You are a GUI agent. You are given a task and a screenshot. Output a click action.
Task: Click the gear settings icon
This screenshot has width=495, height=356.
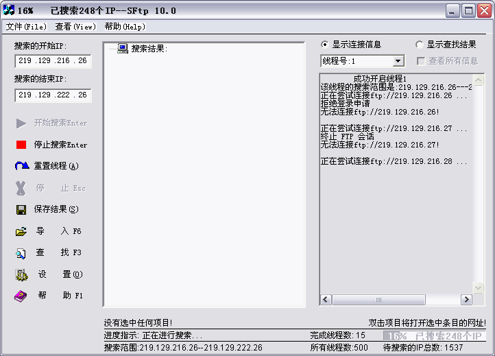(x=21, y=275)
